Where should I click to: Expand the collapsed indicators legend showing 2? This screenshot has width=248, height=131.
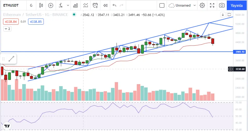point(7,29)
